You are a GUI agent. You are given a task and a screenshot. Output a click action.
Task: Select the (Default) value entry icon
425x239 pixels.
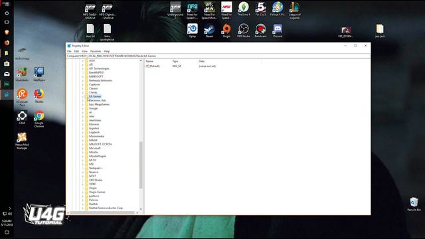[147, 66]
